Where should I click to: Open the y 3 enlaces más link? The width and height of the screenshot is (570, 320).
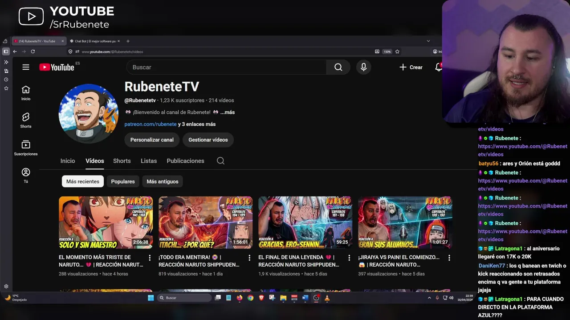click(x=197, y=124)
